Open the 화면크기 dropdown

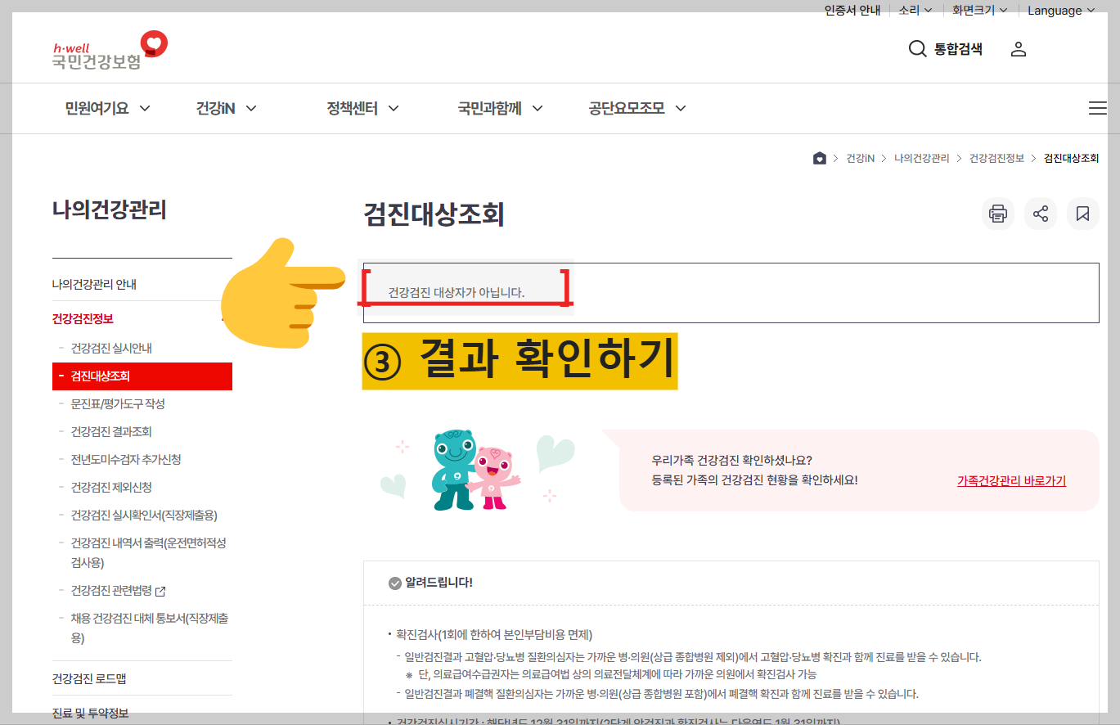pos(979,11)
